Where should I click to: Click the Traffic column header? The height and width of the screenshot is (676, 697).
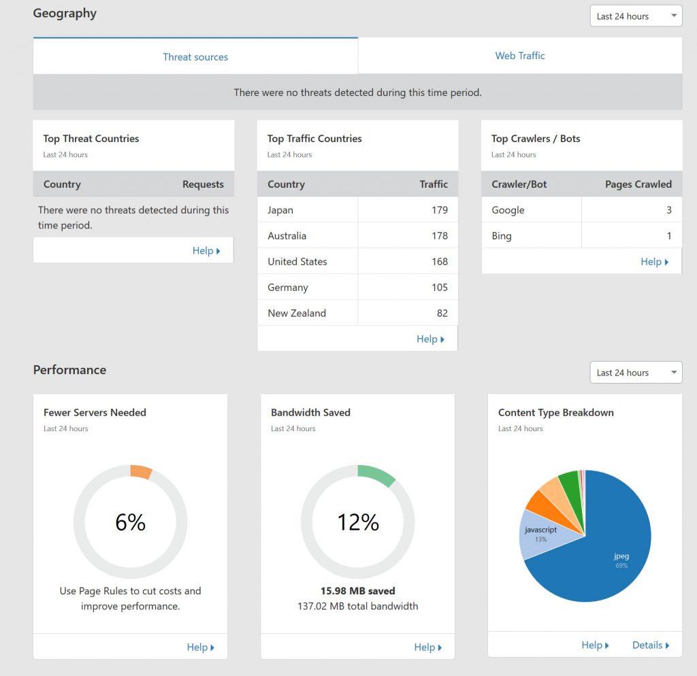point(433,184)
